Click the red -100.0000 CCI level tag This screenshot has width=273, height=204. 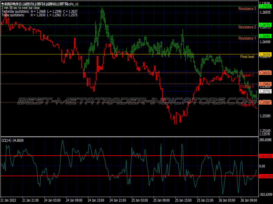[x=266, y=176]
